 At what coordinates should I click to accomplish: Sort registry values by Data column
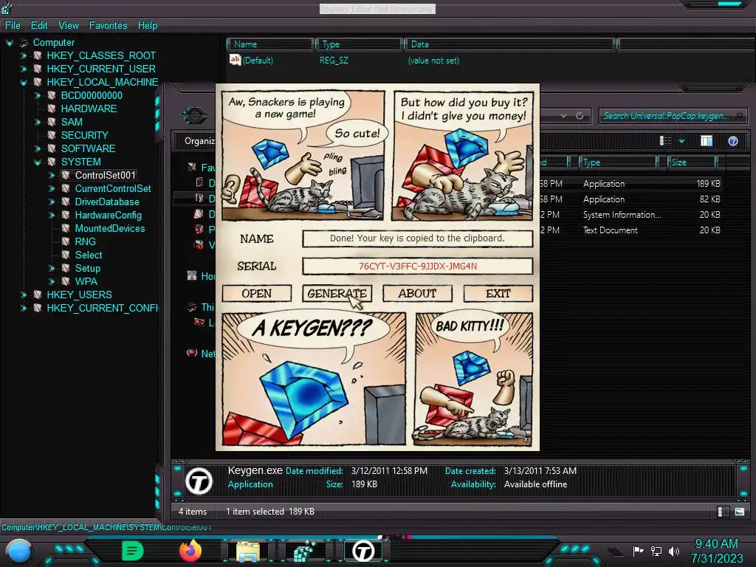pos(509,44)
